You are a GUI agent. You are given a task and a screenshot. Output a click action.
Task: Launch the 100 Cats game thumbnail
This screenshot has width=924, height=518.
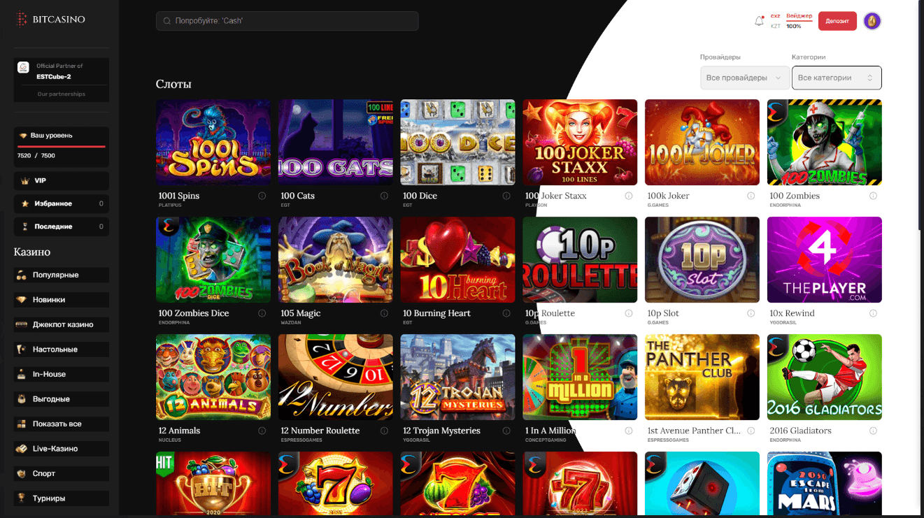336,142
